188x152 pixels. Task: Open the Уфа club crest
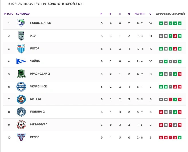tap(21, 36)
